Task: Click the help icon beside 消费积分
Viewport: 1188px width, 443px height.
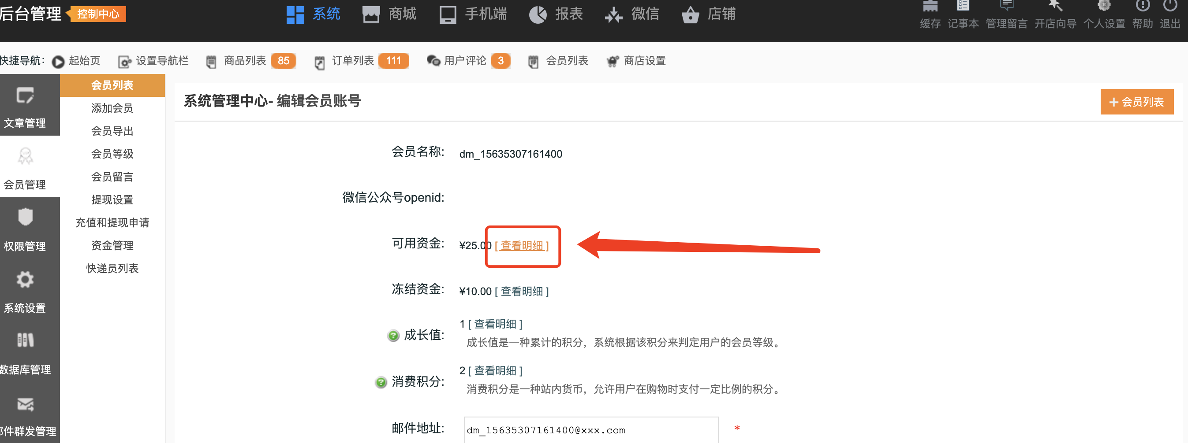Action: click(381, 382)
